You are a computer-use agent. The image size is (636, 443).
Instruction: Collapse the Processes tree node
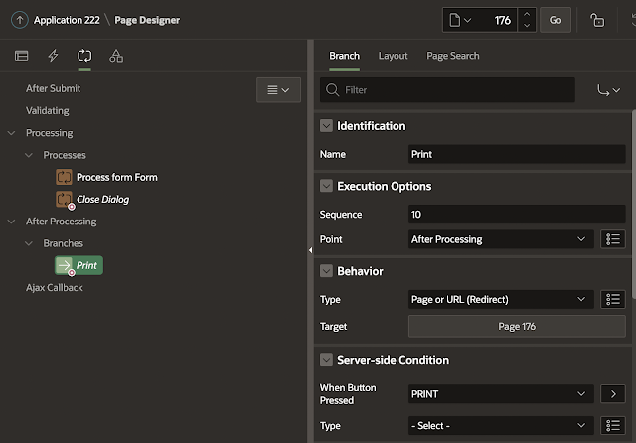coord(29,155)
